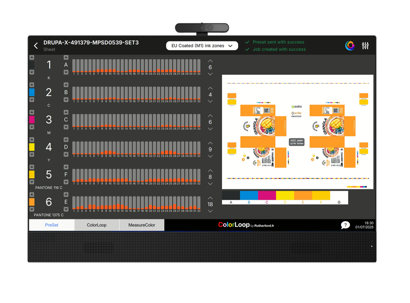Select the black K ink swatch
Viewport: 410px width, 303px height.
[x=32, y=65]
